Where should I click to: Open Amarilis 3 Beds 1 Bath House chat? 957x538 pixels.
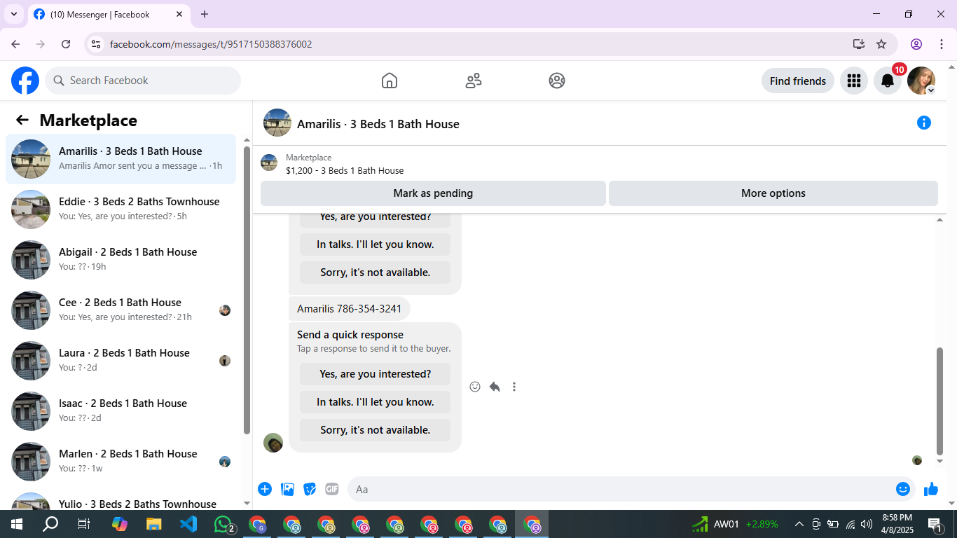click(x=121, y=159)
